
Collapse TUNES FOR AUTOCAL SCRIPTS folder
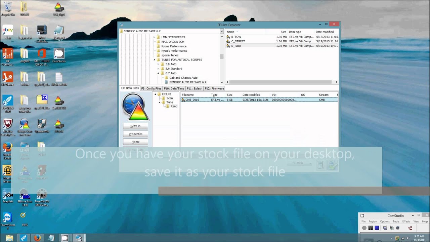(154, 60)
